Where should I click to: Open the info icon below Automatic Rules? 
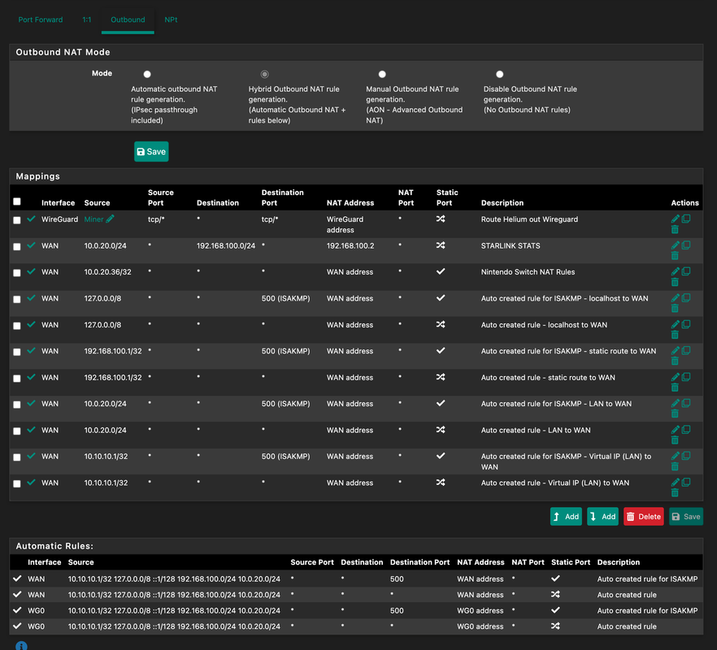coord(21,645)
